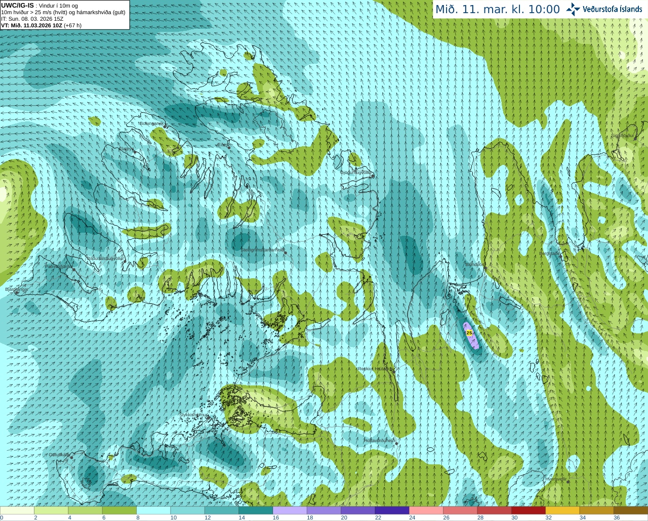Click the Æðey station label

222,145
